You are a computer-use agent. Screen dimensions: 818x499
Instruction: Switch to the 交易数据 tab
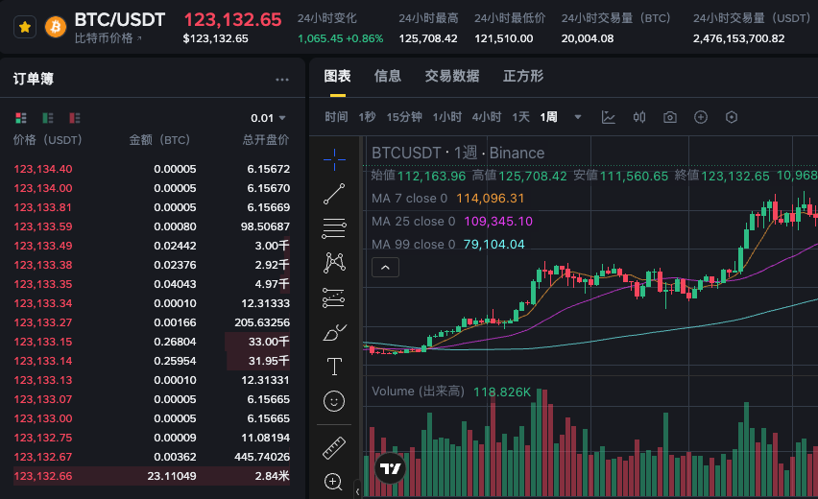point(452,76)
